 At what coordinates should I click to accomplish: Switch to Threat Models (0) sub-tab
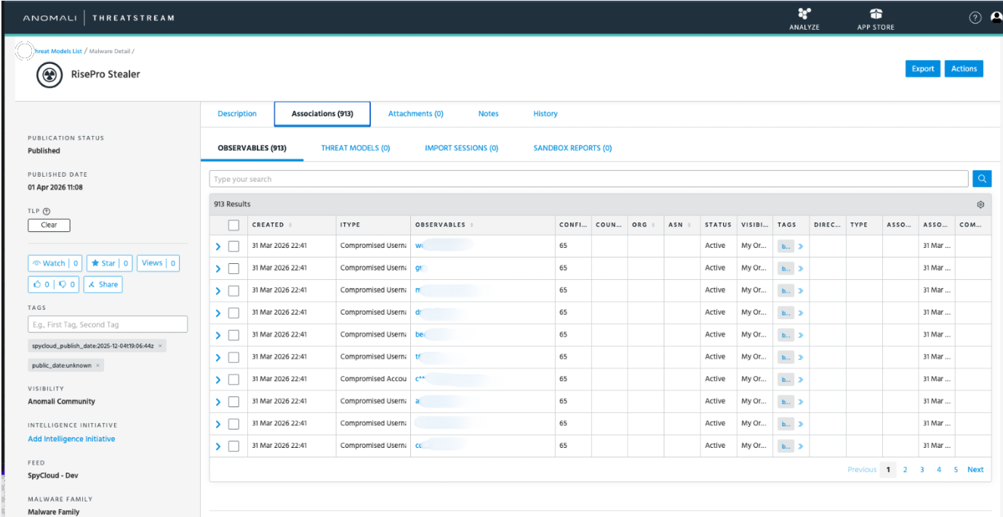pyautogui.click(x=356, y=148)
